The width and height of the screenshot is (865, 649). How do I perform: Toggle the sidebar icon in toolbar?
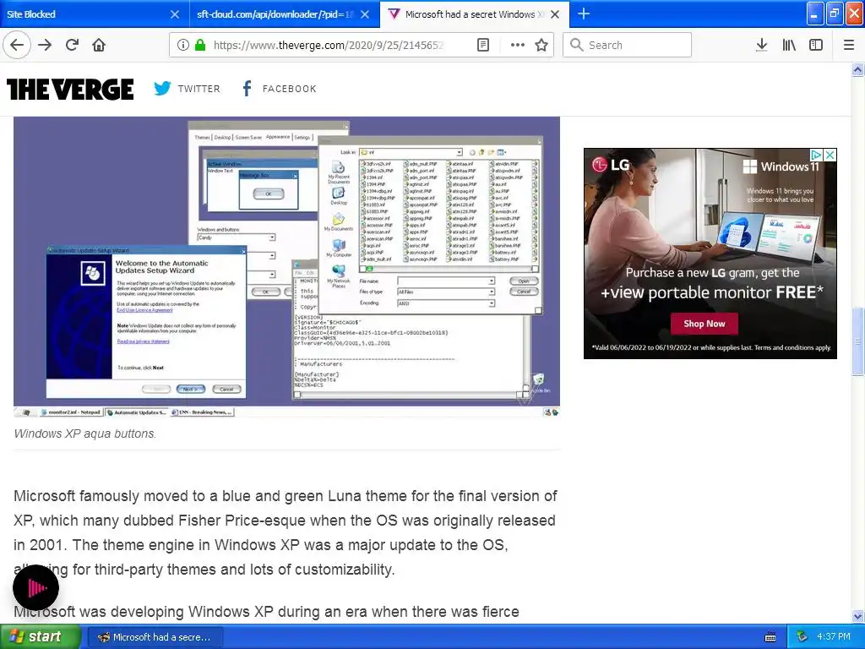(816, 45)
